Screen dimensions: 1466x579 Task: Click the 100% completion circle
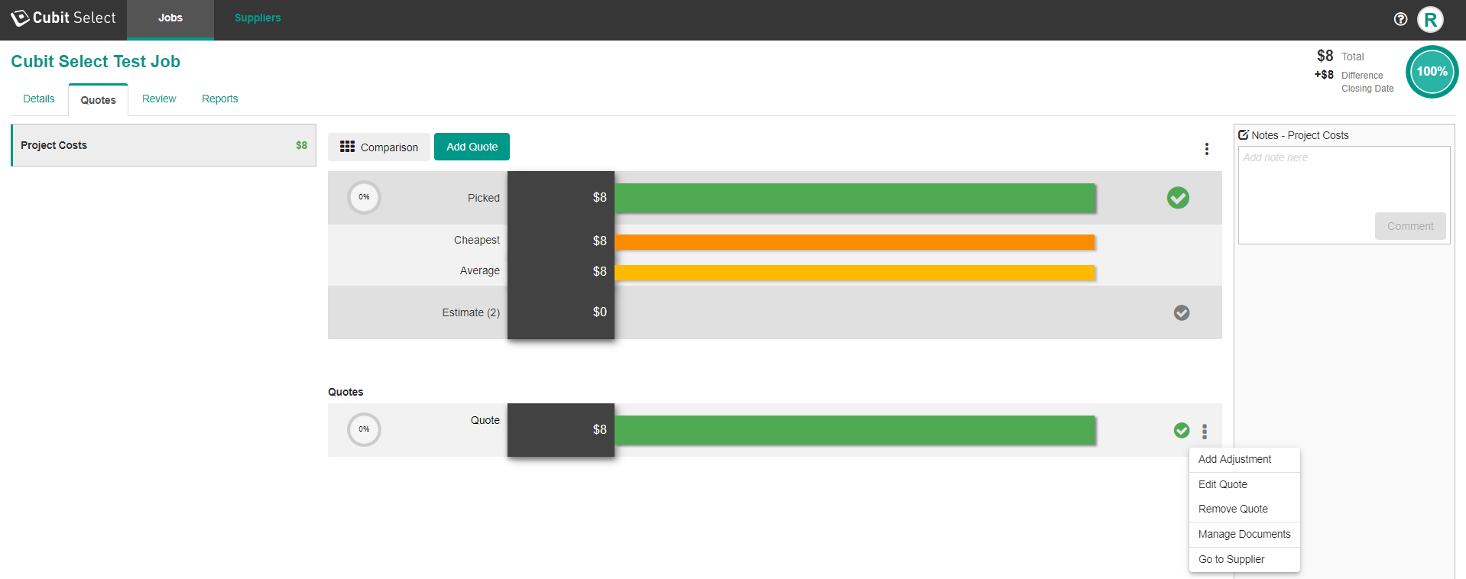pos(1432,72)
